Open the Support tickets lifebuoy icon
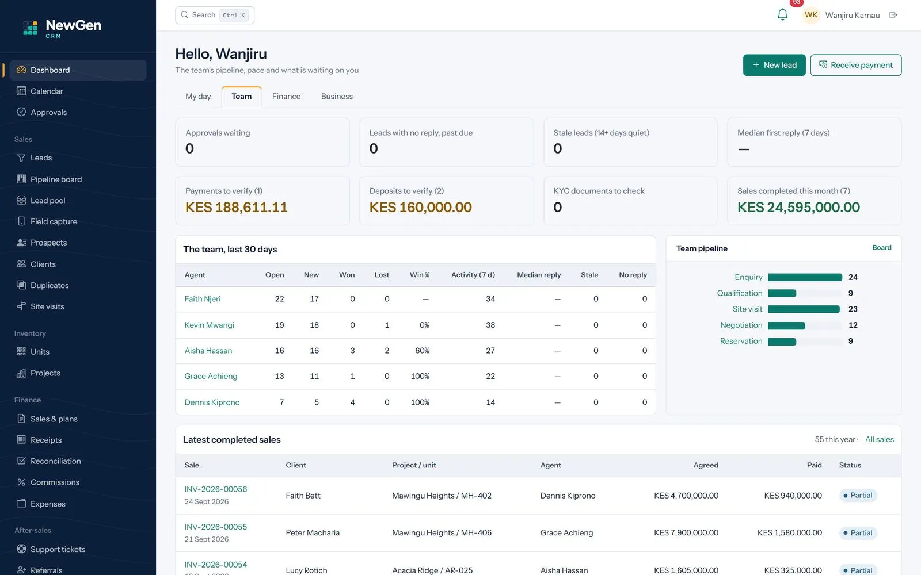921x575 pixels. (x=21, y=549)
